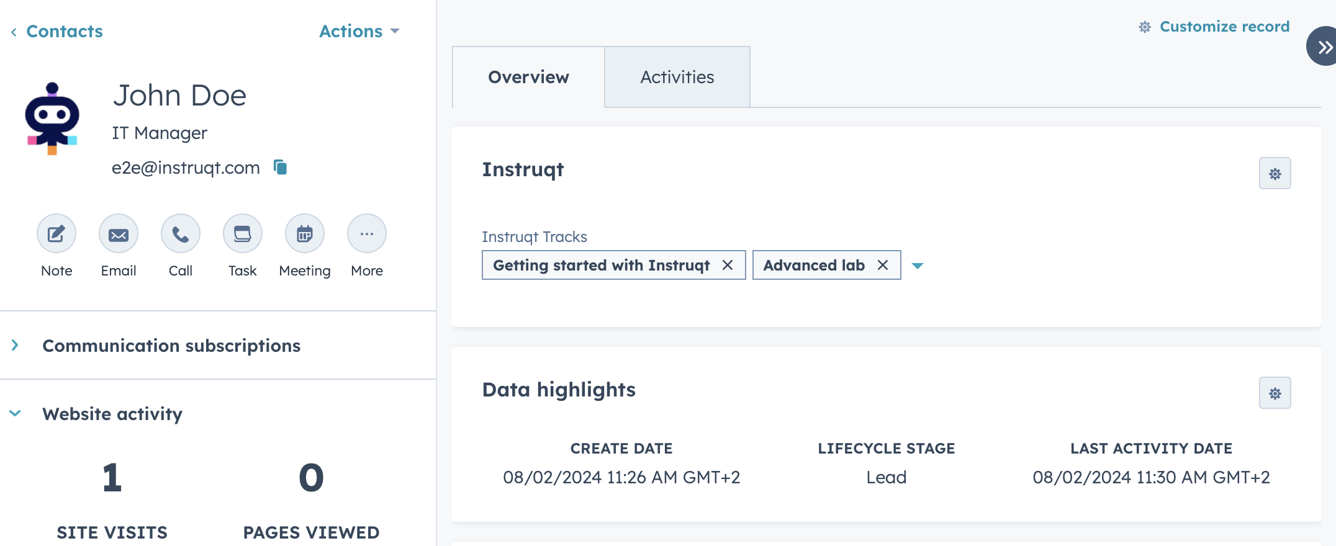The height and width of the screenshot is (546, 1336).
Task: Remove the Getting started with Instruqt tag
Action: pyautogui.click(x=728, y=266)
